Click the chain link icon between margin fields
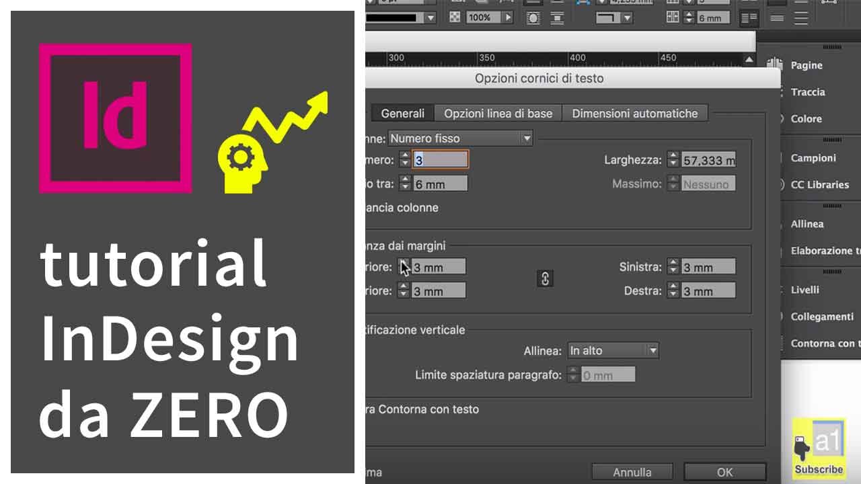Viewport: 861px width, 484px height. point(546,278)
